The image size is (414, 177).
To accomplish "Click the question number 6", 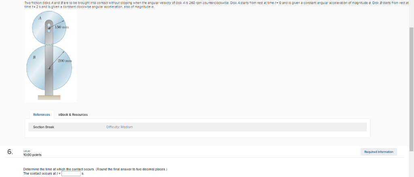I will (10, 152).
